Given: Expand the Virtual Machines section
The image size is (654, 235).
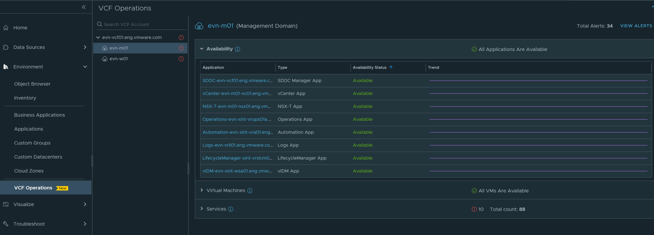Looking at the screenshot, I should pyautogui.click(x=202, y=190).
